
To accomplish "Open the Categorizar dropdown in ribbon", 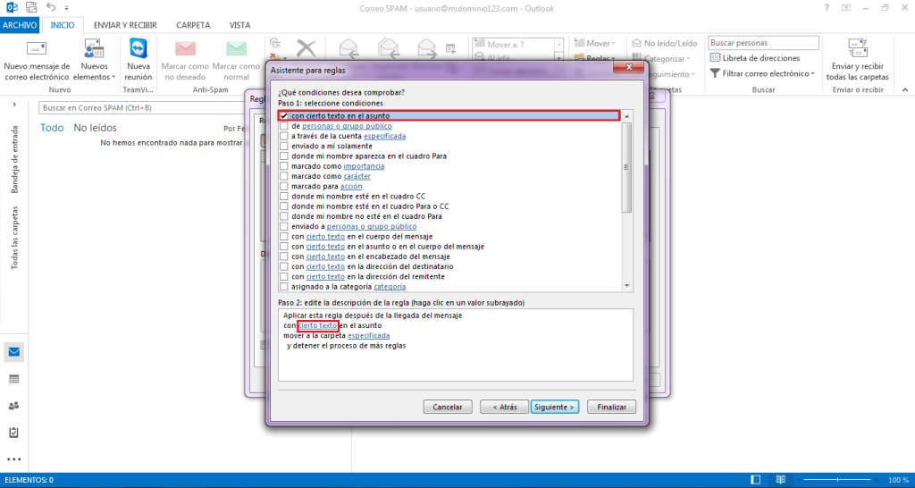I will pos(662,59).
